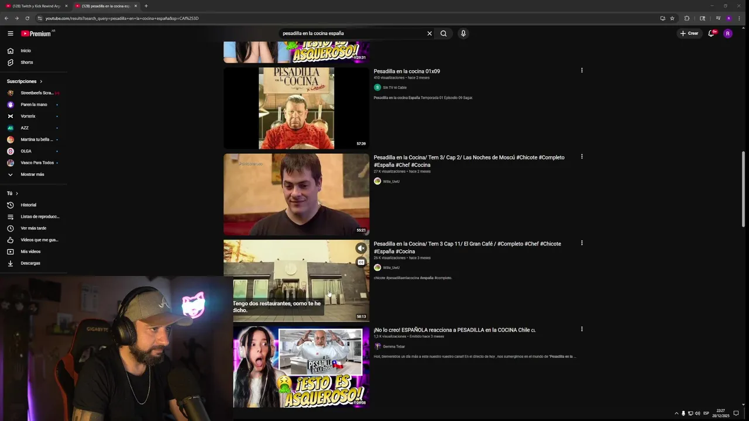The image size is (749, 421).
Task: Open the El Gran Café video title
Action: (x=467, y=247)
